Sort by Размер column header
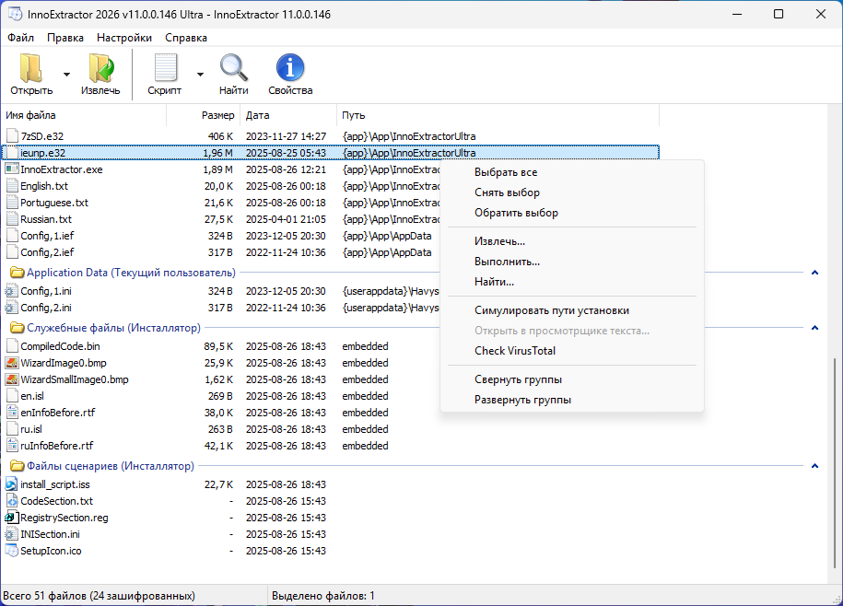 point(204,115)
